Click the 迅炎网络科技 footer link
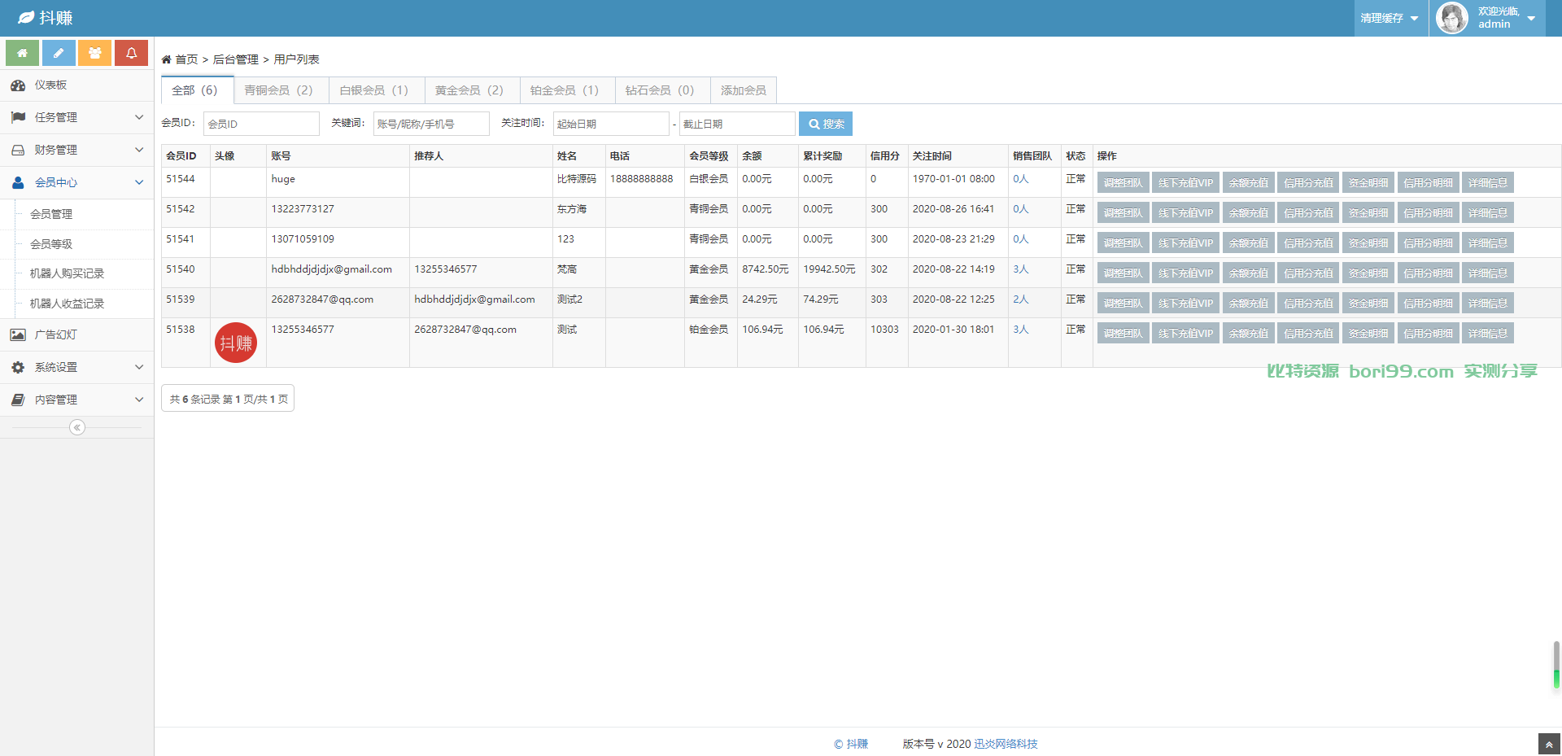Screen dimensions: 1562x756 tap(1006, 744)
